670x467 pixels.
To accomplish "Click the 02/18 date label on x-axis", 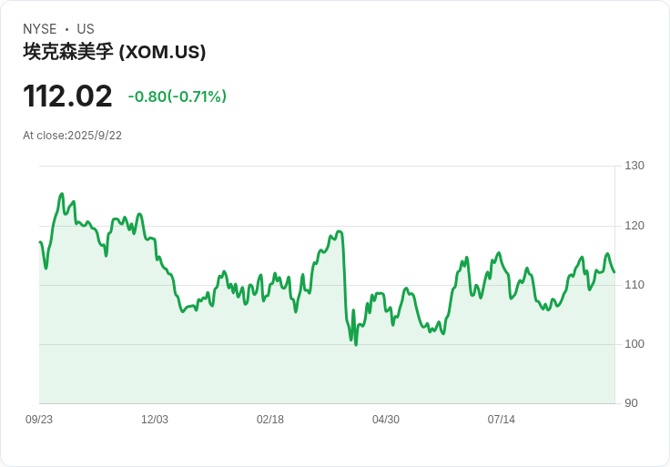I will point(270,420).
